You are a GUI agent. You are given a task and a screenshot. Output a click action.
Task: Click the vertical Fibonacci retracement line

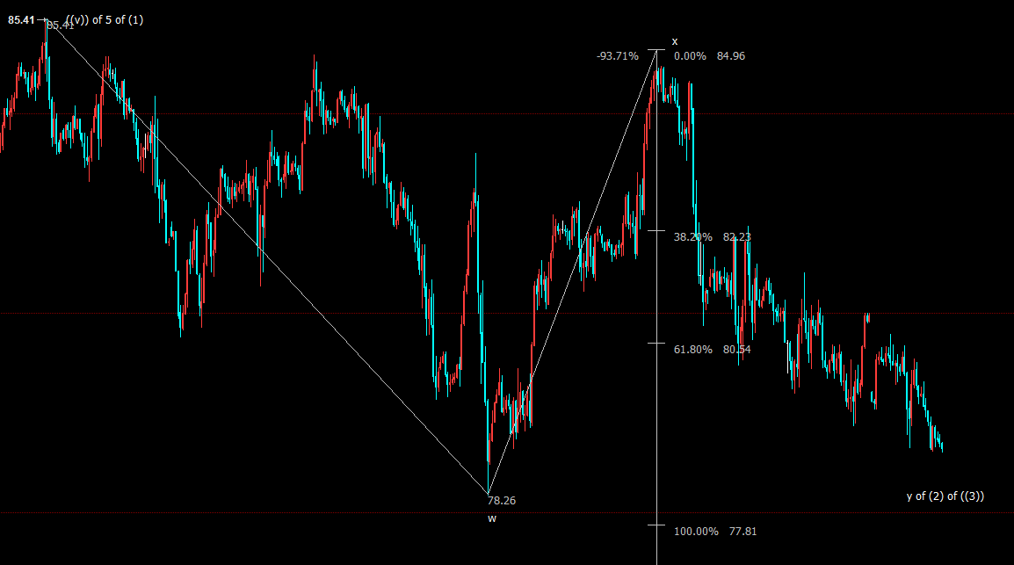(x=657, y=422)
